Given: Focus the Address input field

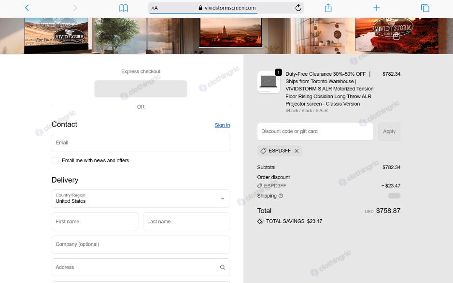Looking at the screenshot, I should pyautogui.click(x=141, y=268).
